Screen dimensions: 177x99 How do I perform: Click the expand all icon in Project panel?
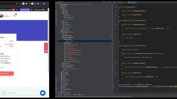(106, 2)
